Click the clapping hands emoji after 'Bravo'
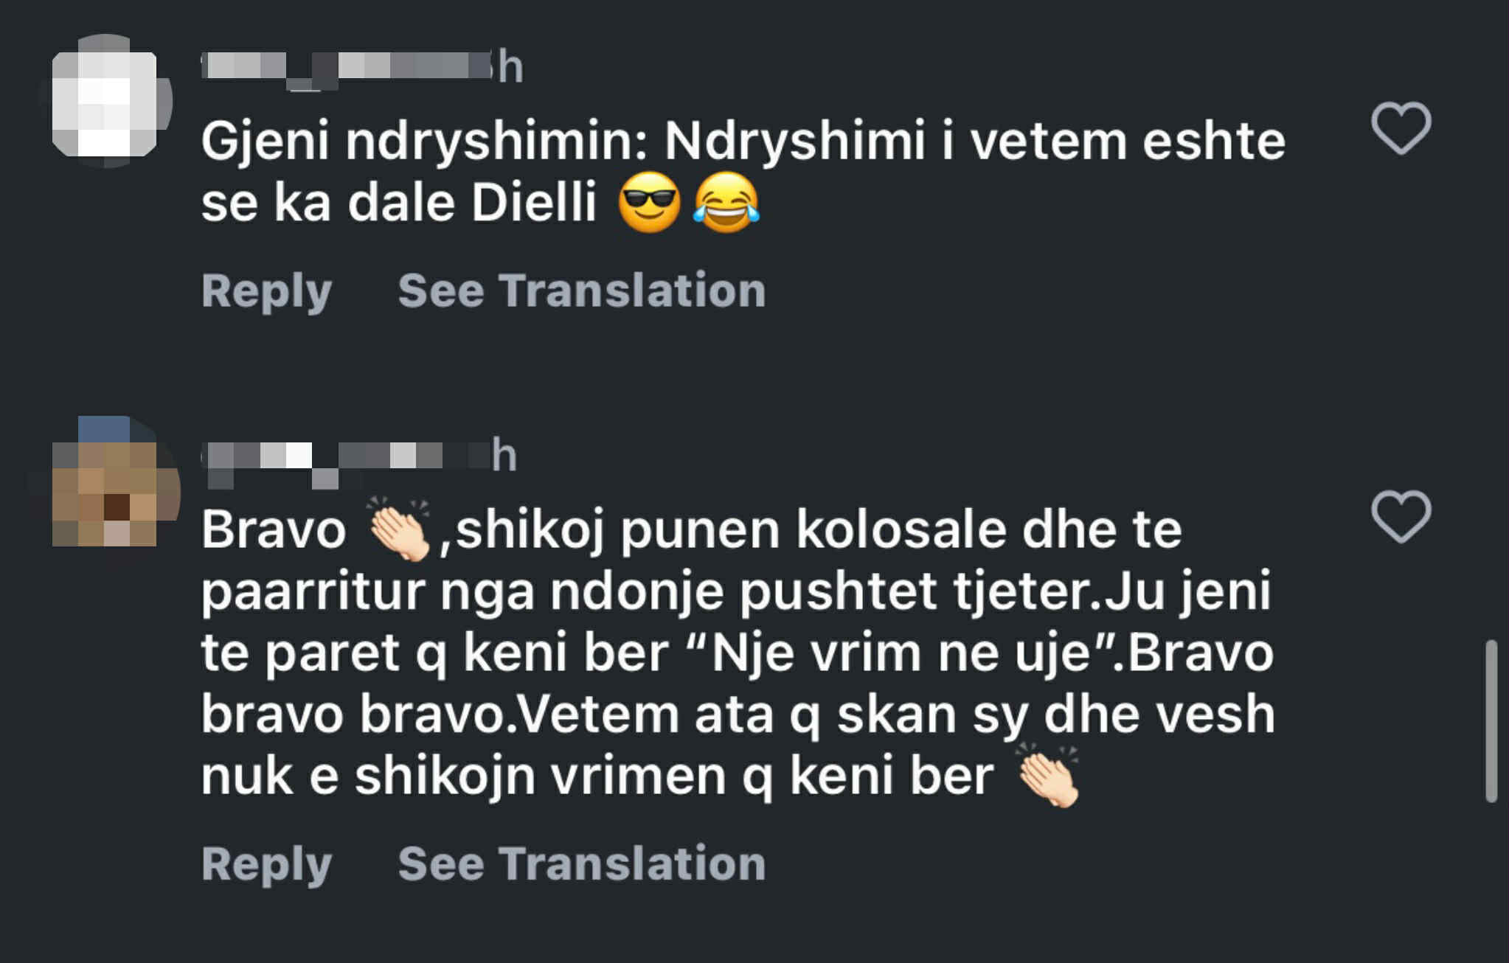Image resolution: width=1509 pixels, height=963 pixels. tap(400, 528)
